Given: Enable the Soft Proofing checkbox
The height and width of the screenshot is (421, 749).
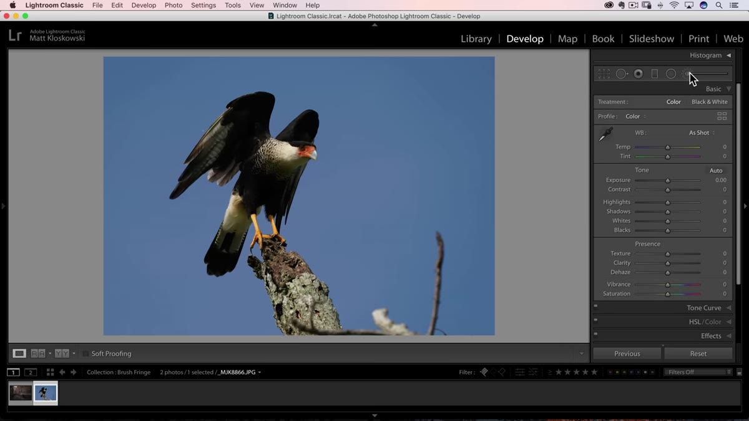Looking at the screenshot, I should click(x=86, y=354).
